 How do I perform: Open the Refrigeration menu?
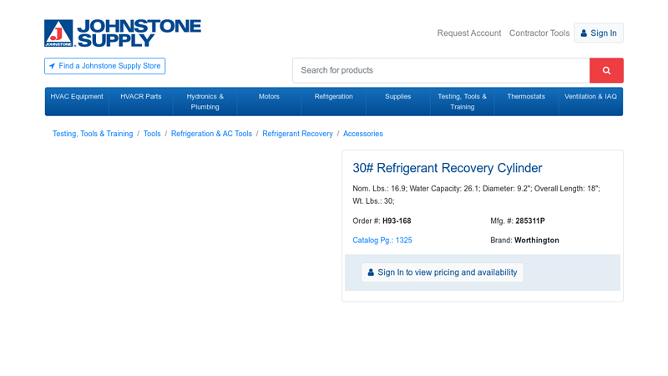333,101
